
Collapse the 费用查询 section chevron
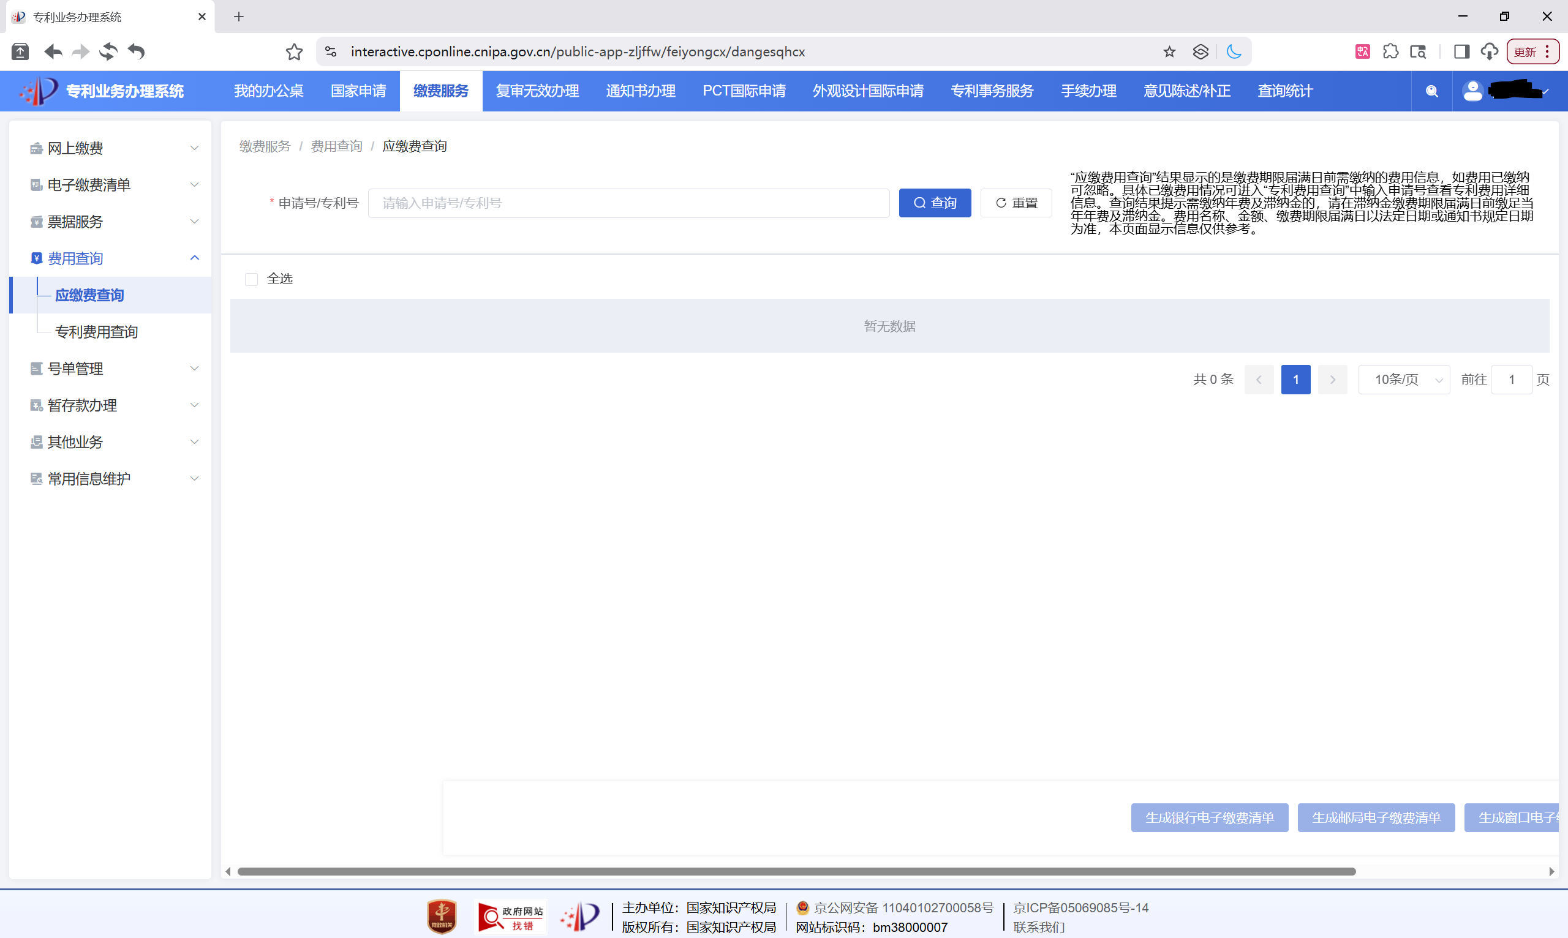point(194,258)
